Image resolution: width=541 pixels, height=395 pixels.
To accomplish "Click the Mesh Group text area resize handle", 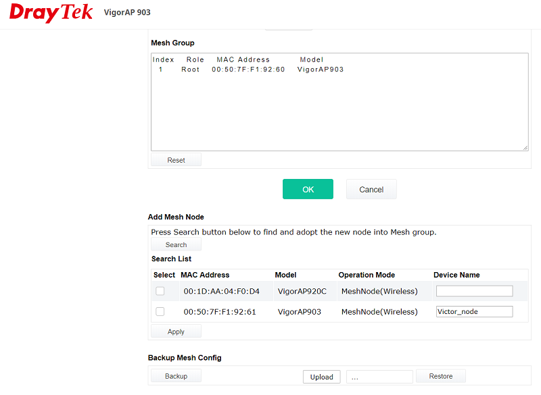I will tap(525, 148).
